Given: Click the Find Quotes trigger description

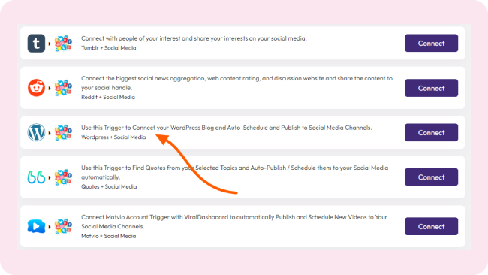Looking at the screenshot, I should 235,172.
